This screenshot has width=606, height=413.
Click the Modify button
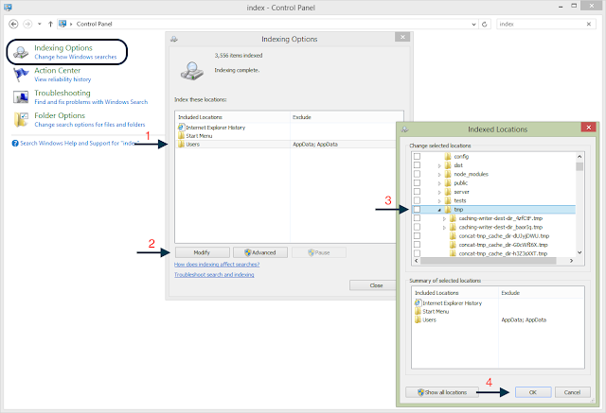202,252
